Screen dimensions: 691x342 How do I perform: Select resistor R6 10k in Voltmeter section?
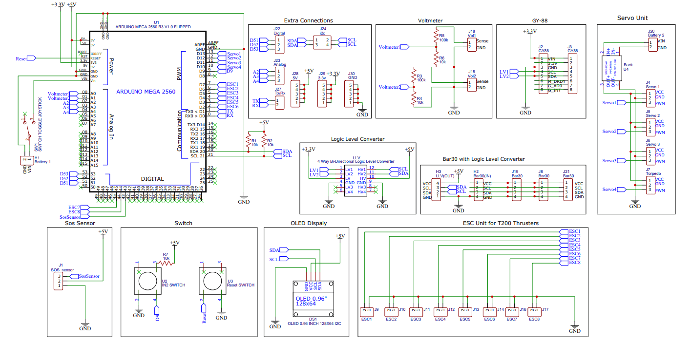point(435,59)
